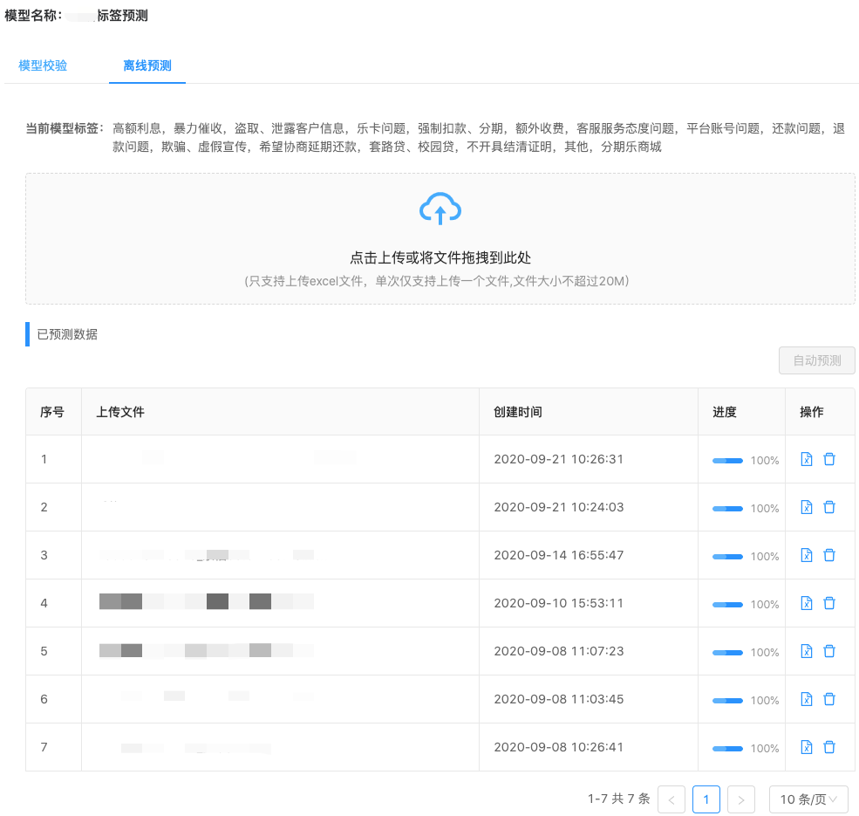Download Excel result for row 5
This screenshot has width=859, height=816.
807,651
